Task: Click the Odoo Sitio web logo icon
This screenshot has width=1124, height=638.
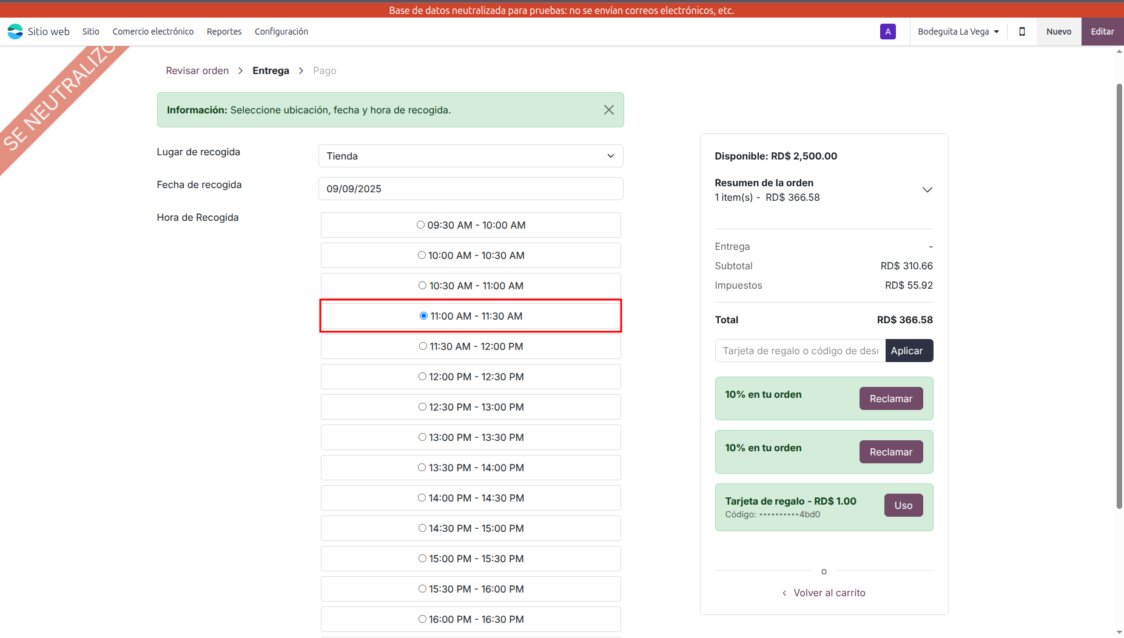Action: (x=15, y=32)
